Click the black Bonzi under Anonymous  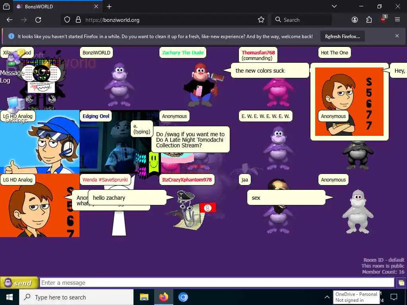tap(358, 155)
